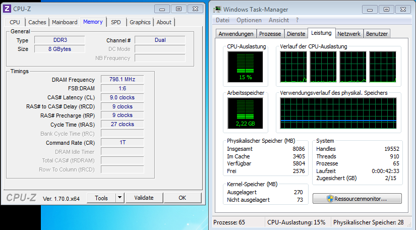
Task: Click the shield icon on Ressourcenmonitor button
Action: click(x=330, y=199)
